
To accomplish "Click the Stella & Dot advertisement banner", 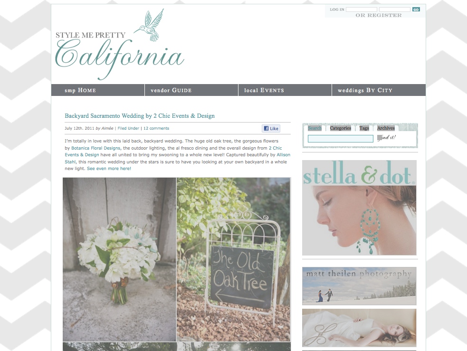I will (x=359, y=208).
